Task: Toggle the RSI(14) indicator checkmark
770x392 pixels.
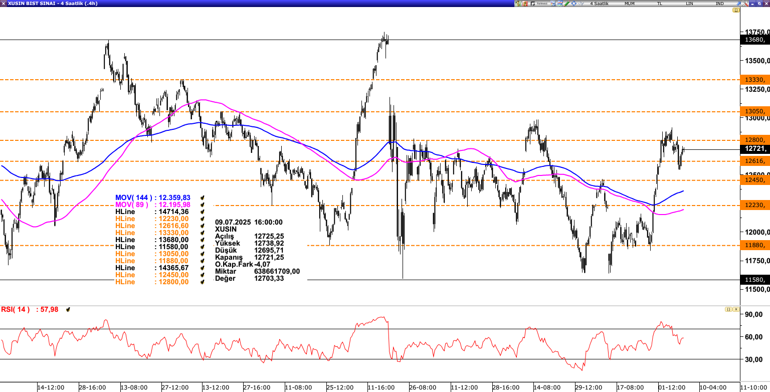Action: tap(68, 310)
